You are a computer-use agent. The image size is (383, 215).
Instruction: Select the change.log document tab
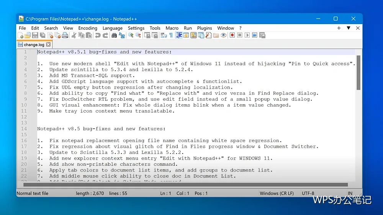[34, 45]
